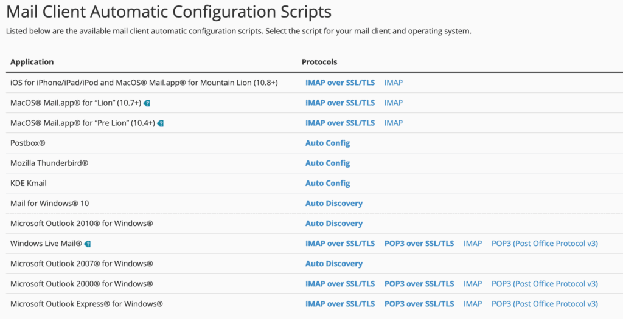Image resolution: width=623 pixels, height=319 pixels.
Task: Open Auto Config for Postbox
Action: (x=327, y=143)
